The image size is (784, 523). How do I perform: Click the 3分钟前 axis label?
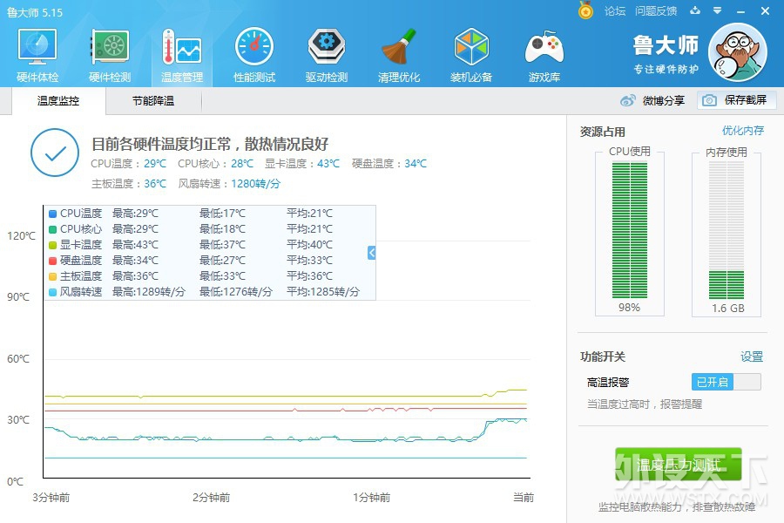[51, 498]
